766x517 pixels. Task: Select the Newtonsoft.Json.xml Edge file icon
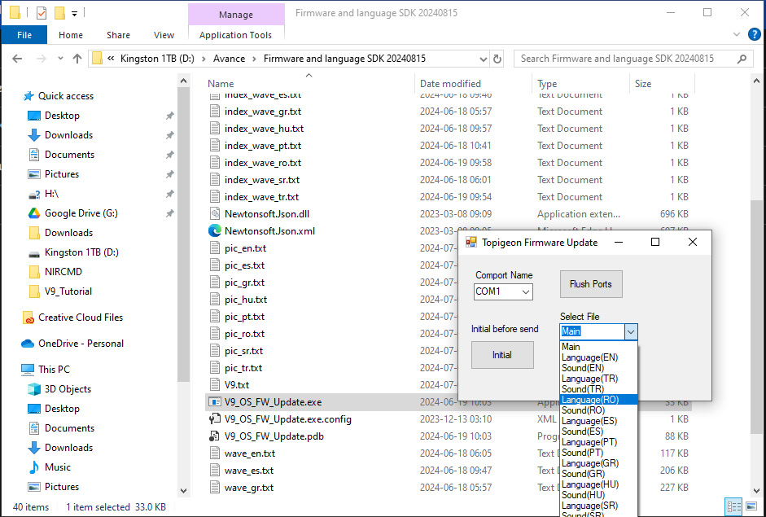pos(214,230)
